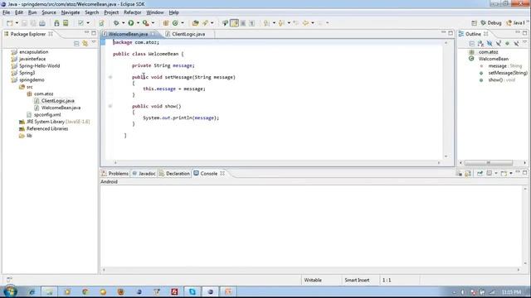Click the Android SDK Manager lock icon
The width and height of the screenshot is (531, 298).
point(56,23)
